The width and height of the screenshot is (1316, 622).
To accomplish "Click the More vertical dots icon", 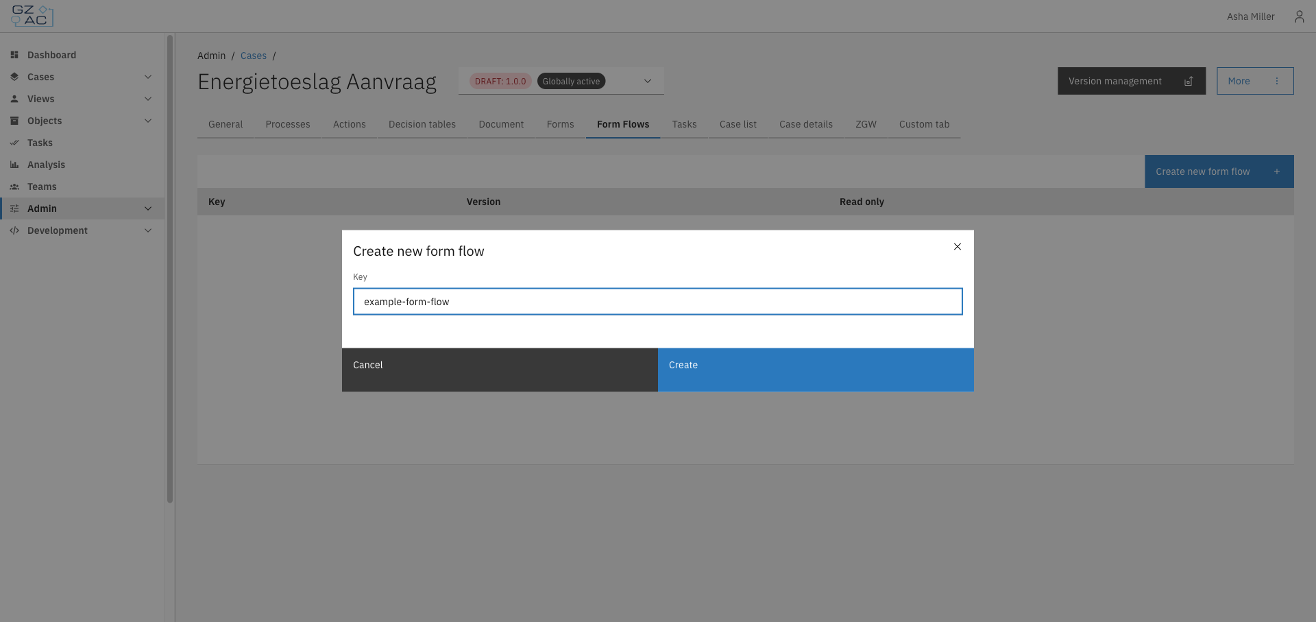I will 1277,81.
